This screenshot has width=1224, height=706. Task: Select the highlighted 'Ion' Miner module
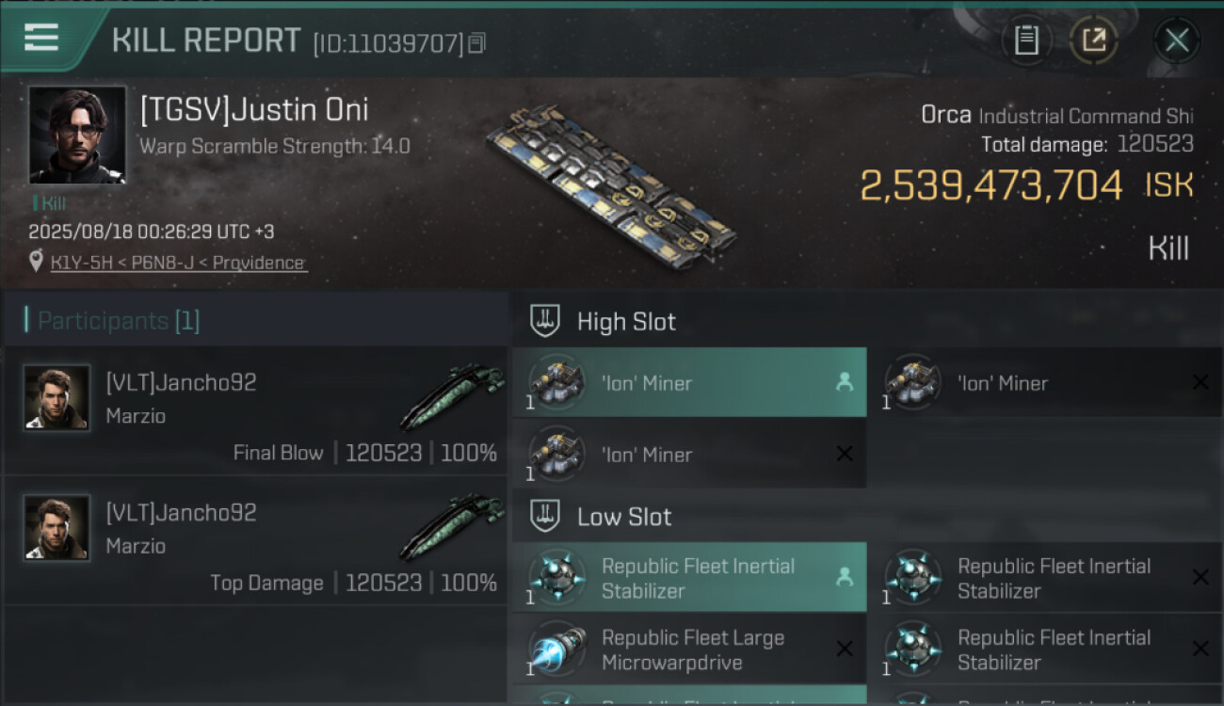pos(688,382)
